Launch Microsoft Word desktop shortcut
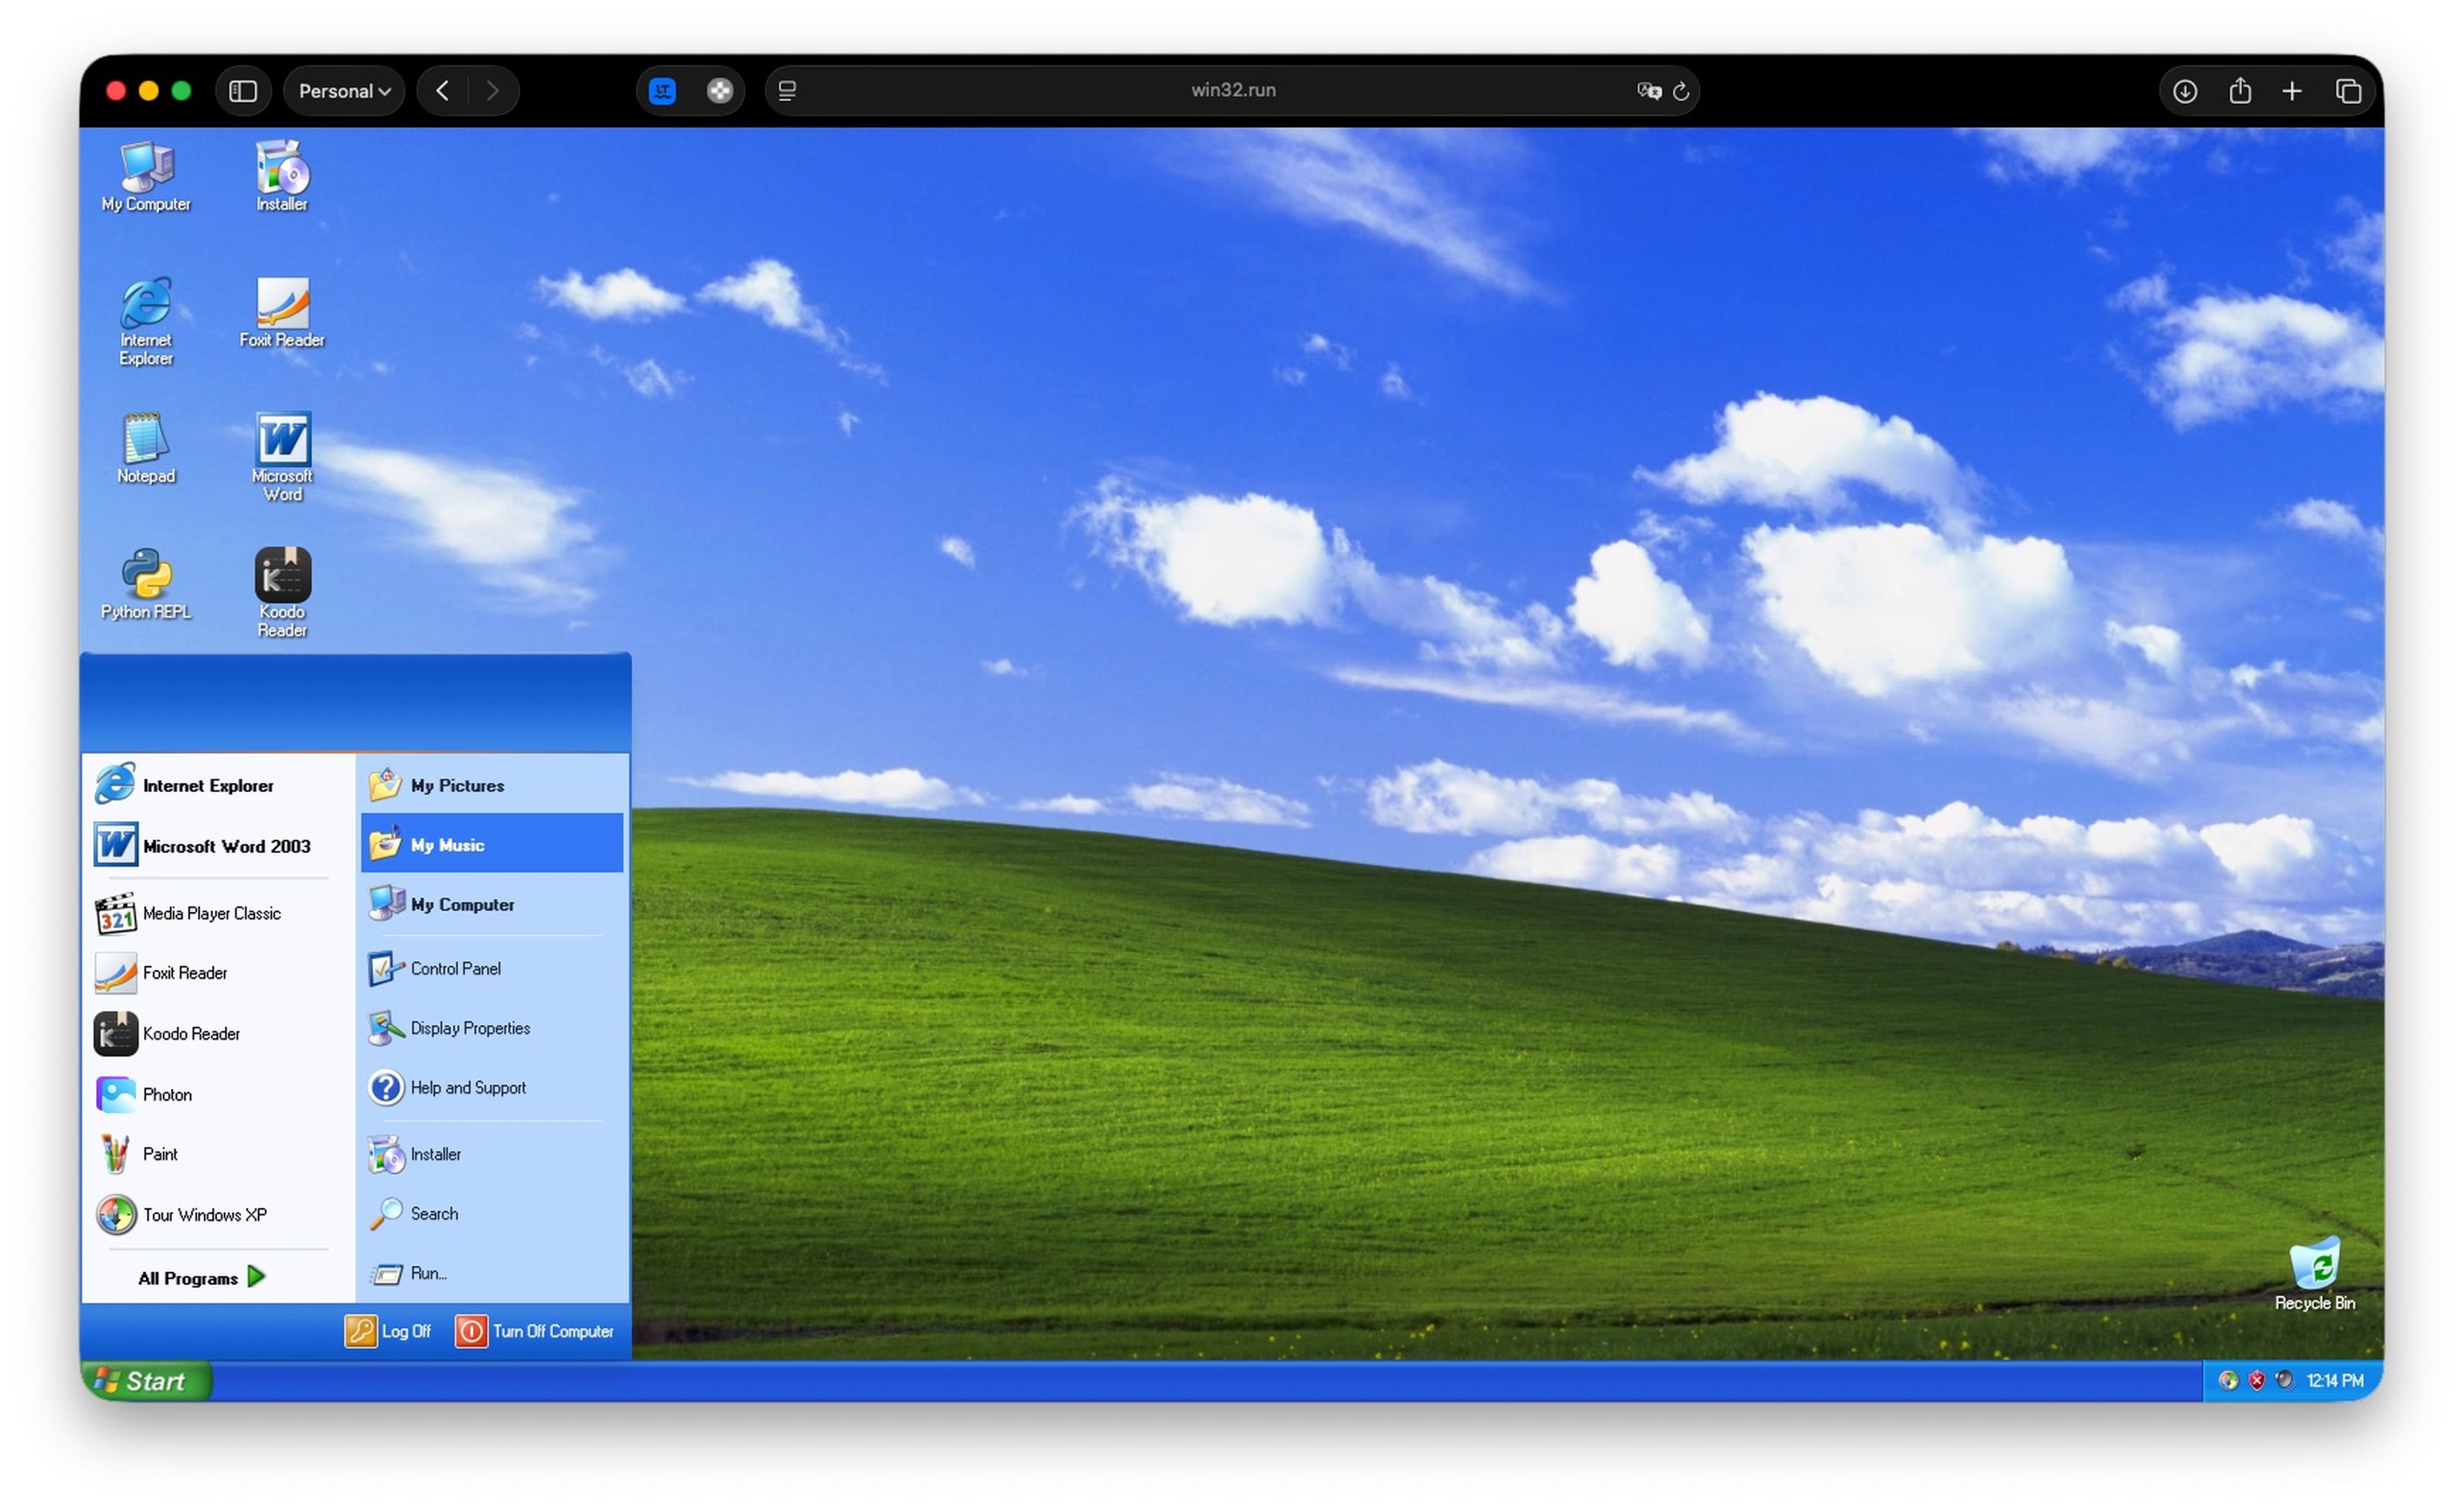The width and height of the screenshot is (2464, 1507). [282, 458]
